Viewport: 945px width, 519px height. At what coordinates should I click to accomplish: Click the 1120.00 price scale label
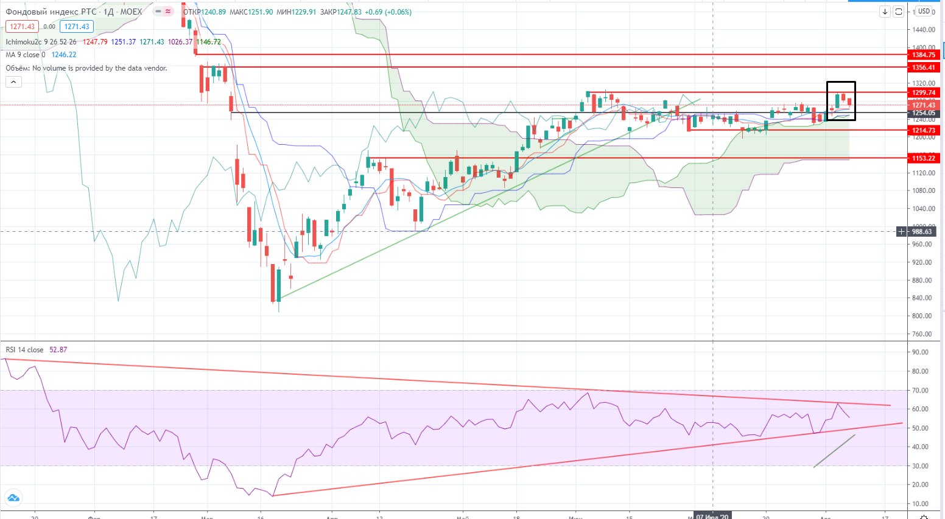tap(923, 173)
